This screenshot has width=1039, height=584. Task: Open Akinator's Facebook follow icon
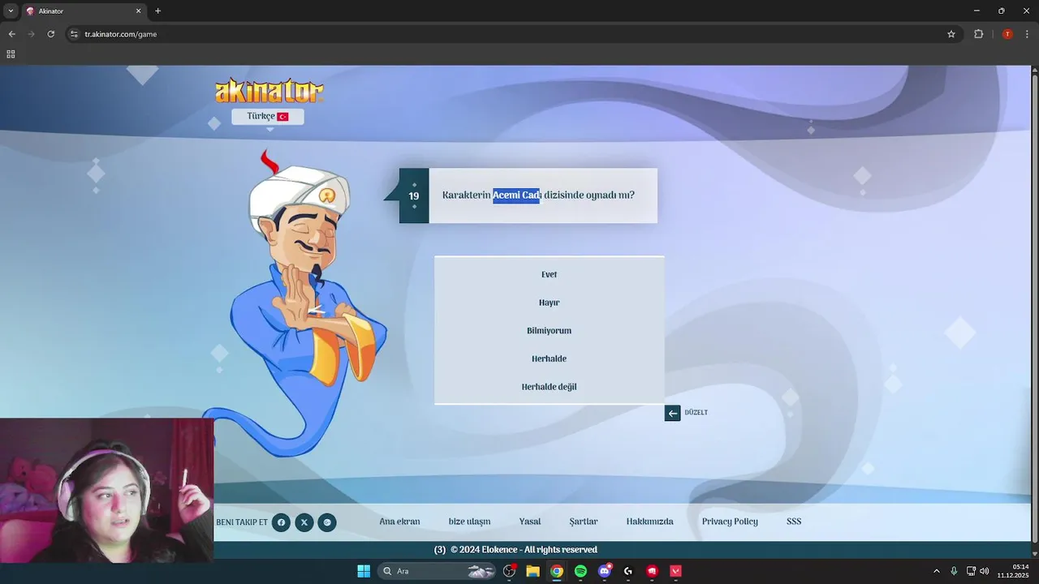(281, 522)
